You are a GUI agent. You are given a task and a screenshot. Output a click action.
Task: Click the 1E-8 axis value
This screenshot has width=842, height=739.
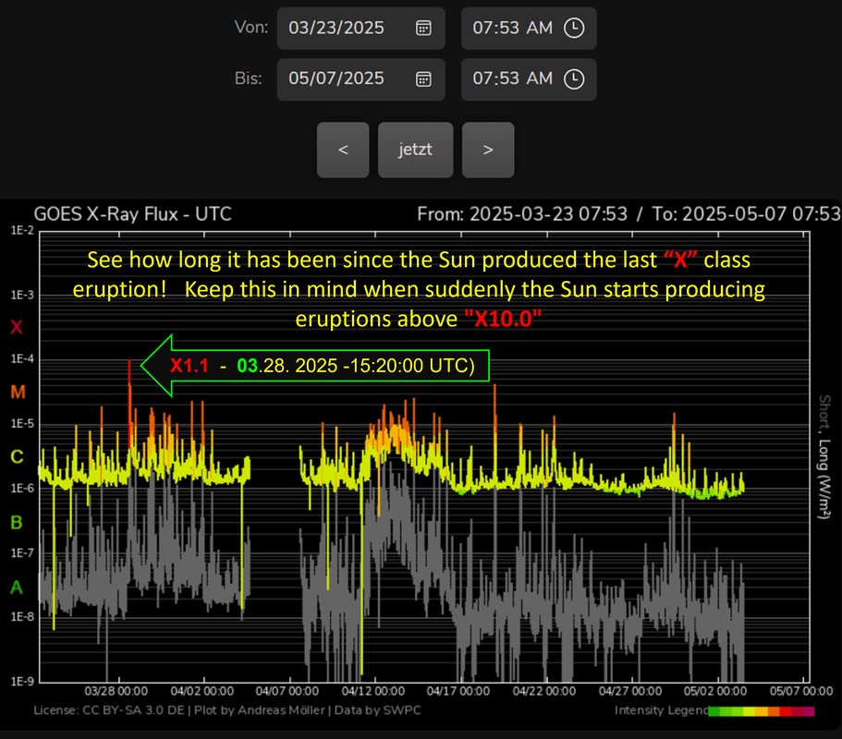click(22, 617)
